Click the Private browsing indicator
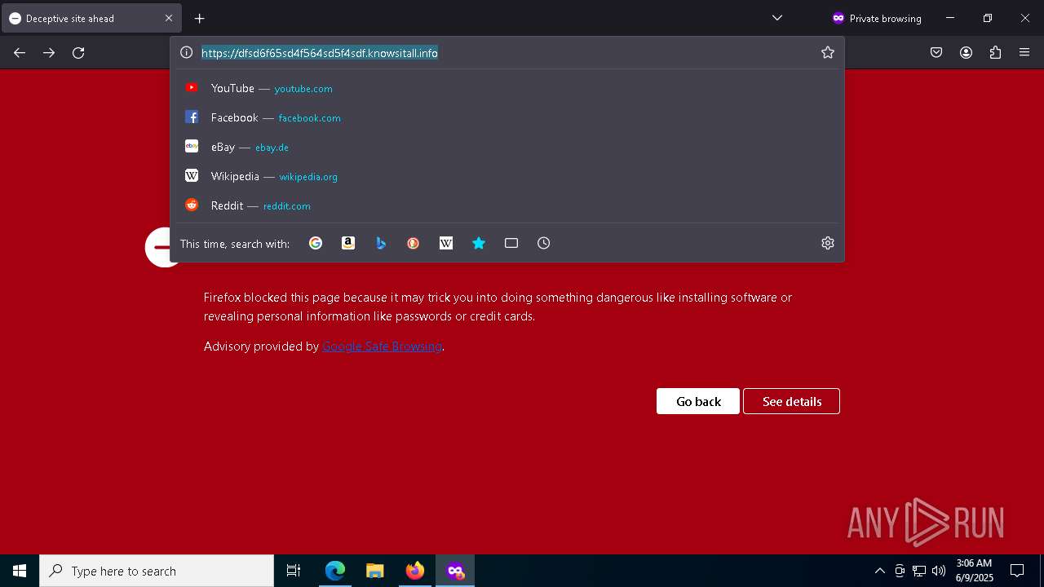The height and width of the screenshot is (587, 1044). pyautogui.click(x=876, y=18)
